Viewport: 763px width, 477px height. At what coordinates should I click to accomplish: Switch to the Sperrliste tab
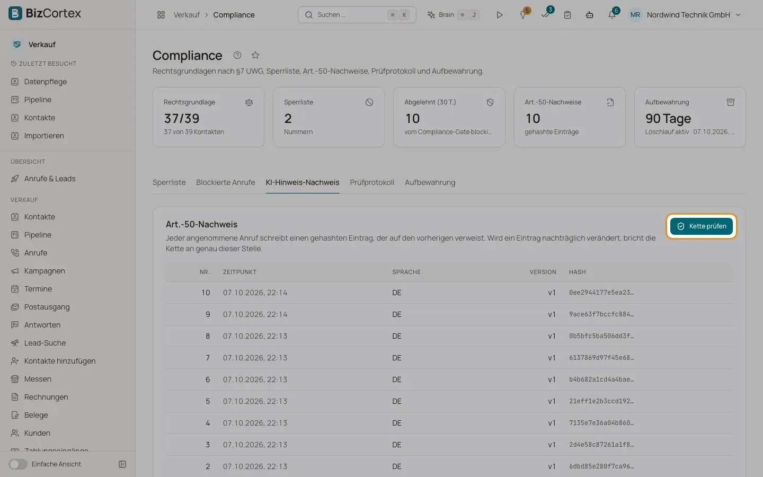[x=169, y=182]
